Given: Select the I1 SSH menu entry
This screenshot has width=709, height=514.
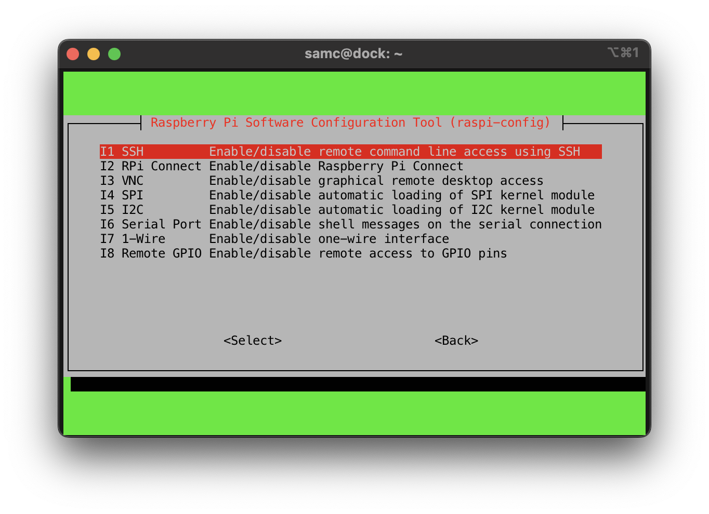Looking at the screenshot, I should tap(351, 152).
